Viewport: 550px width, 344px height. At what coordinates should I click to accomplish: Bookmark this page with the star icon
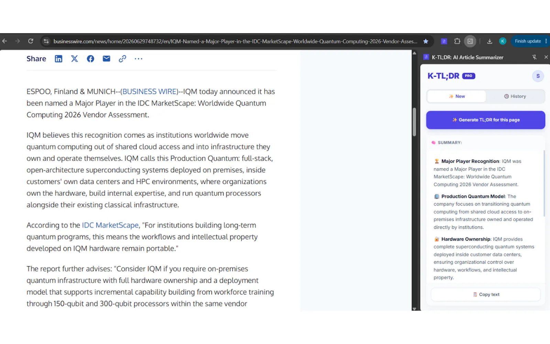pyautogui.click(x=426, y=41)
